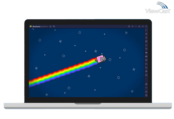
Task: Open the multi-window tabs icon beside home
Action: pyautogui.click(x=54, y=26)
